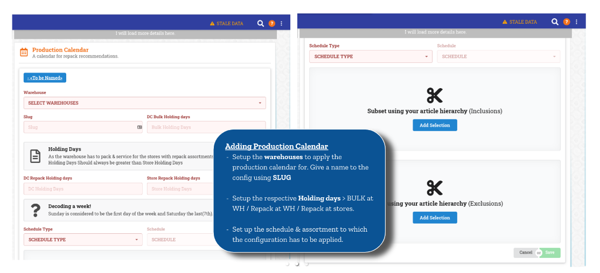The image size is (600, 273).
Task: Click the card icon inside the Slug field
Action: (x=139, y=127)
